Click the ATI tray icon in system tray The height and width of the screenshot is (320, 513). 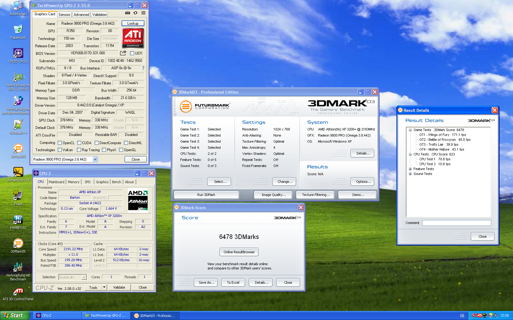[x=479, y=315]
